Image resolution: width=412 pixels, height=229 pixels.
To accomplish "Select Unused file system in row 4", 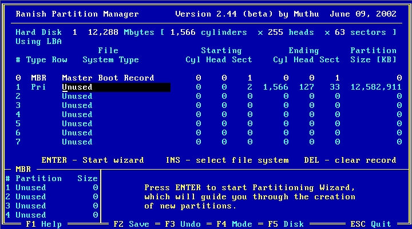I will 77,115.
